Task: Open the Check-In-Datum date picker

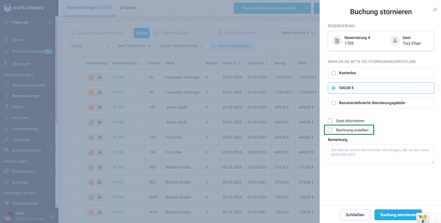Action: (183, 33)
